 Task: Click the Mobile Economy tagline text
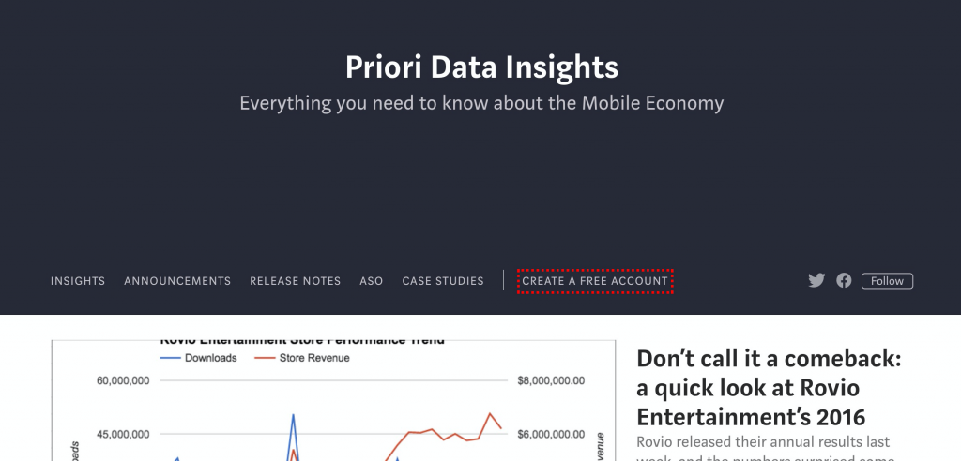[481, 102]
